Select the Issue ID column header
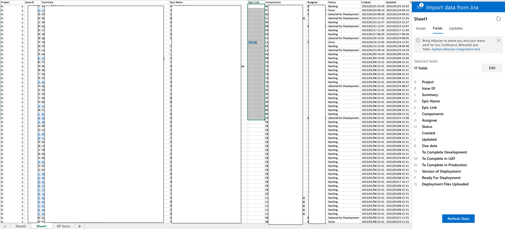This screenshot has width=505, height=229. tap(32, 2)
